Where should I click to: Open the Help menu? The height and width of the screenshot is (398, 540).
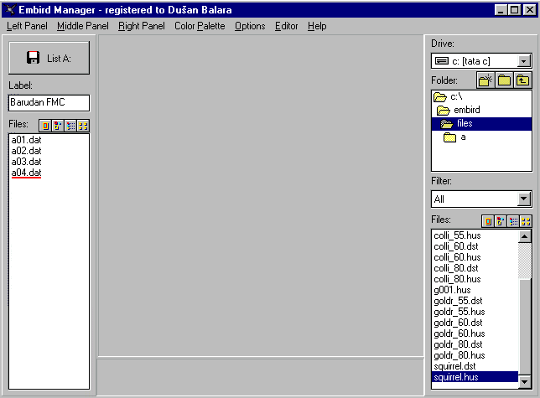coord(317,26)
